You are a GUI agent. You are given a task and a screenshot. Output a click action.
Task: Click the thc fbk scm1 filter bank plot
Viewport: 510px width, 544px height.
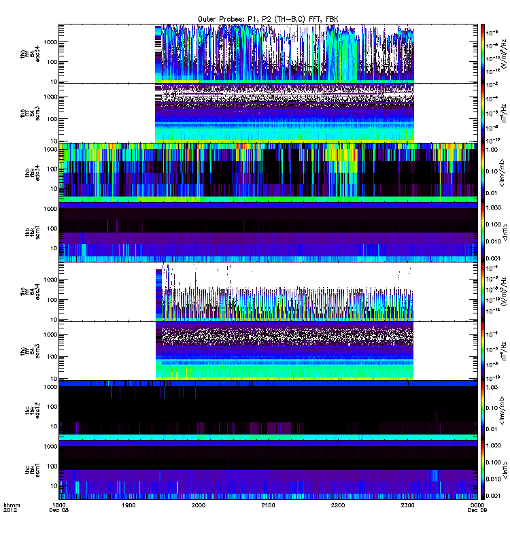pyautogui.click(x=268, y=470)
